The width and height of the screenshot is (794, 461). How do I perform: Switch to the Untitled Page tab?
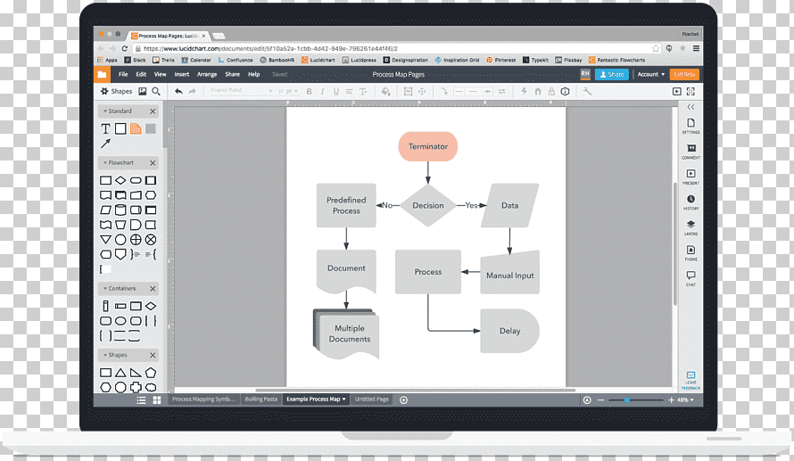(372, 399)
